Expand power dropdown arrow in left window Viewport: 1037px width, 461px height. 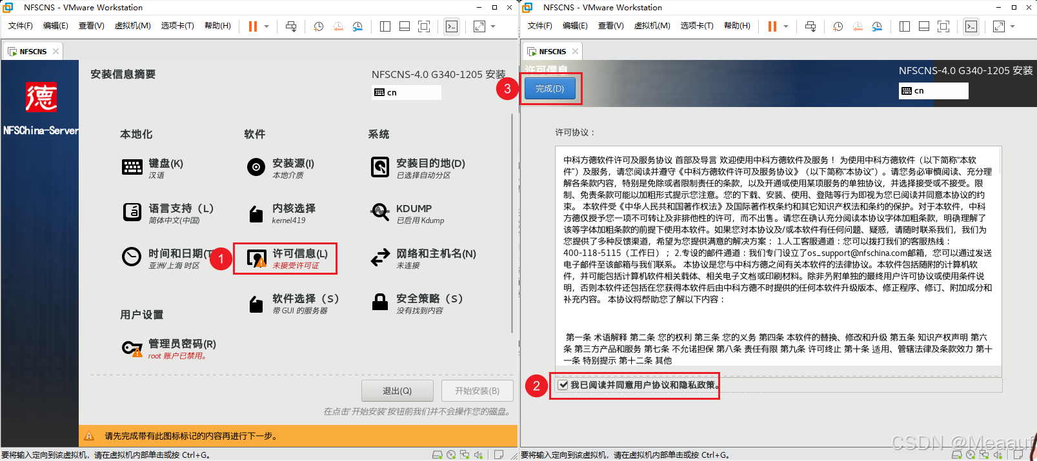[267, 26]
